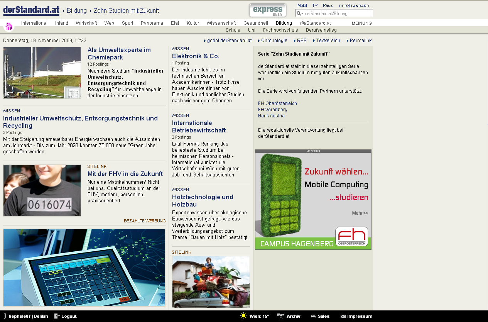Click Bildung in the breadcrumb

77,11
